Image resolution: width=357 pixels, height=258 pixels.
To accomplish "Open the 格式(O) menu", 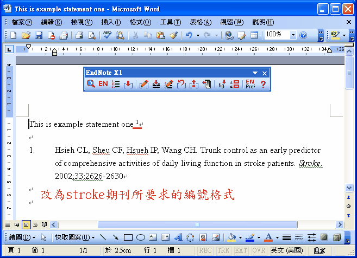I will (x=140, y=22).
